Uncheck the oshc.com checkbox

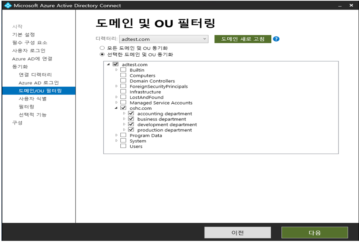[123, 108]
